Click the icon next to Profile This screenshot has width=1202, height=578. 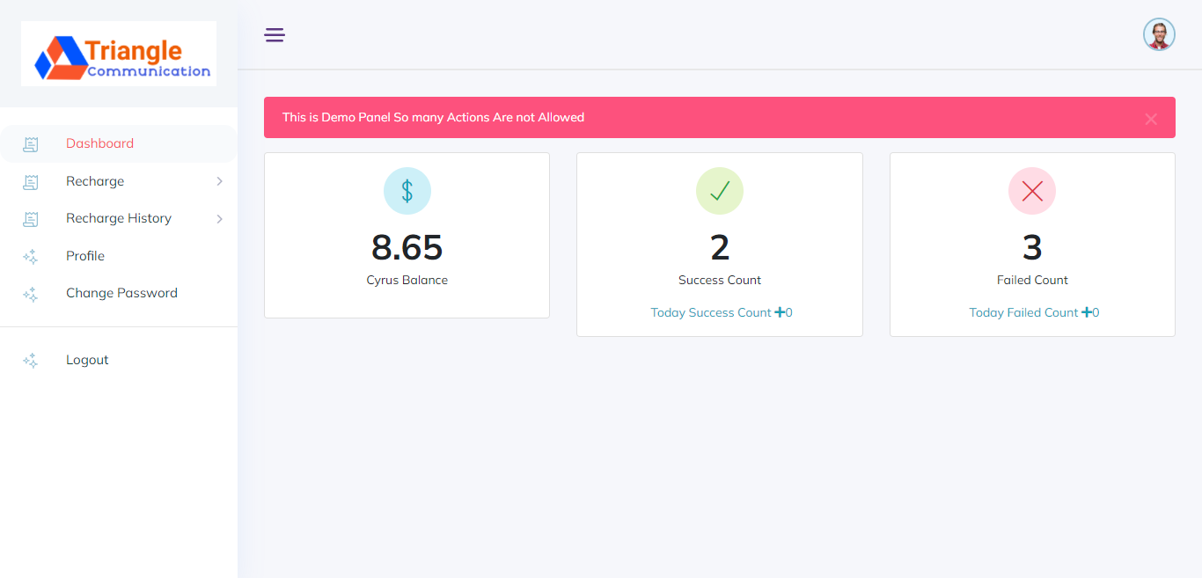tap(31, 257)
